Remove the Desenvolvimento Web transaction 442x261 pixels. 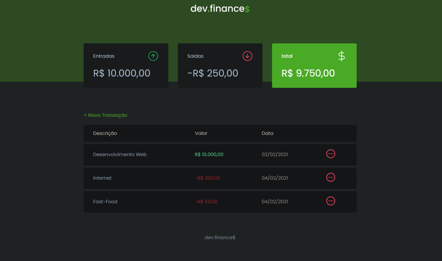pyautogui.click(x=330, y=154)
